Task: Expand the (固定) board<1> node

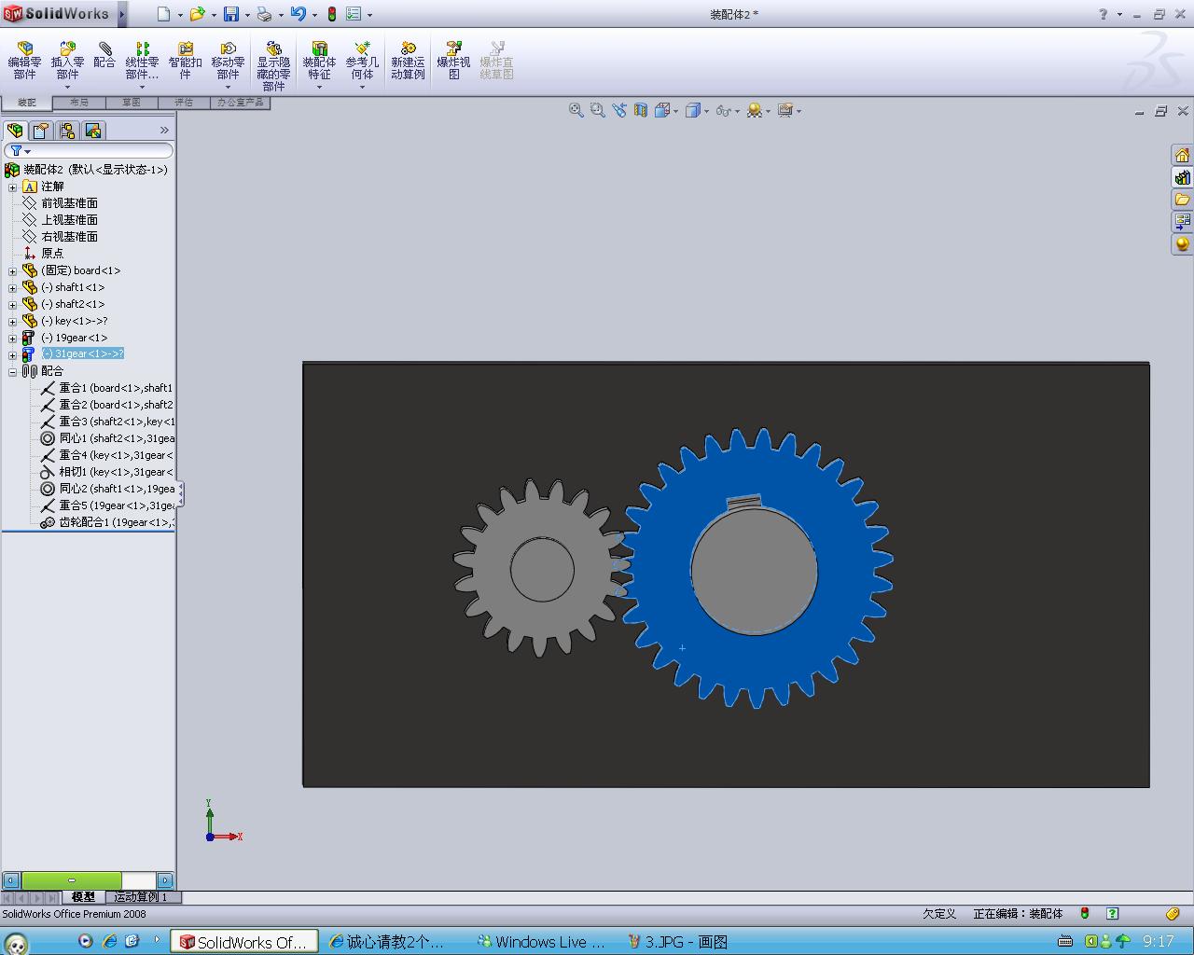Action: 13,271
